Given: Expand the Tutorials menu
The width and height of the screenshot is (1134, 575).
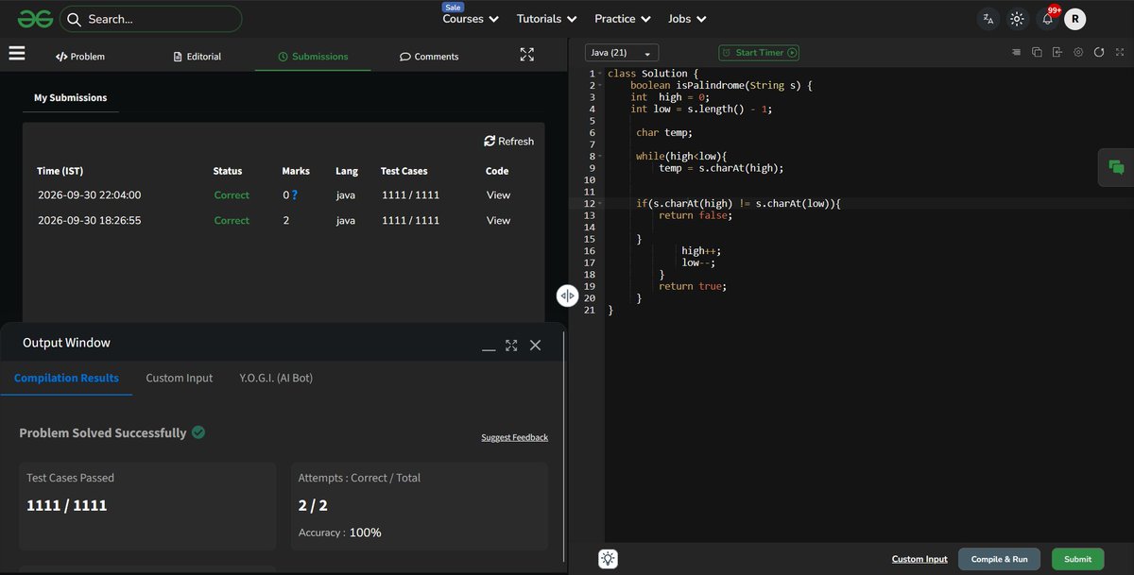Looking at the screenshot, I should tap(546, 19).
